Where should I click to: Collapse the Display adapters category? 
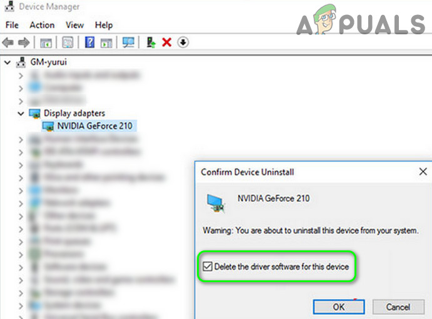pyautogui.click(x=21, y=113)
